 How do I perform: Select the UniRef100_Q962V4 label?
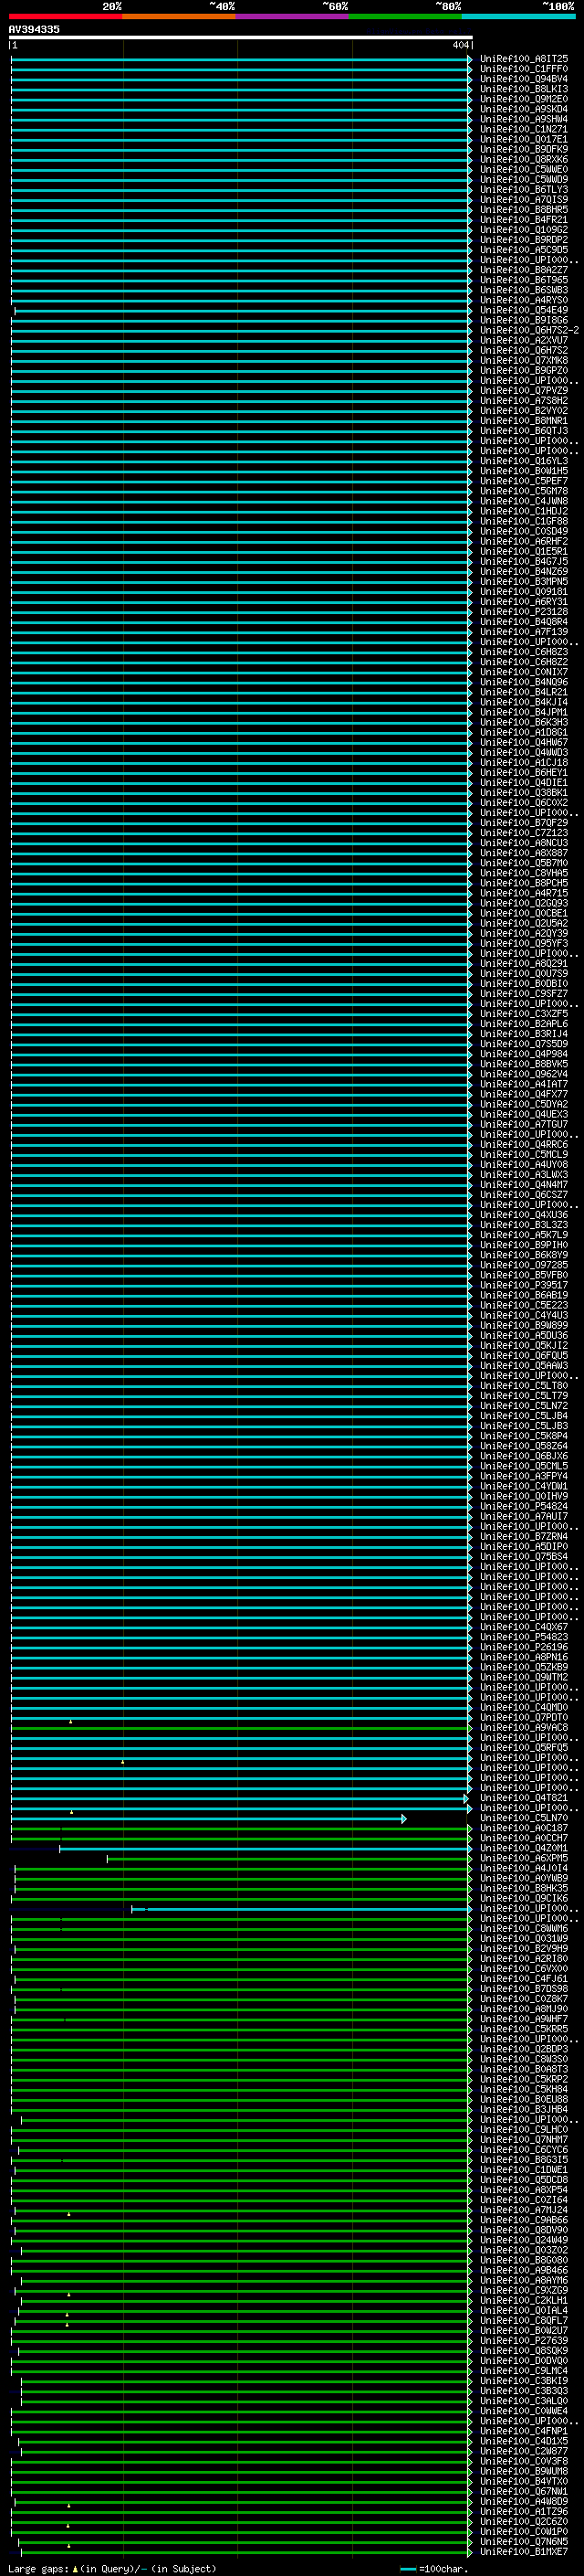(524, 1074)
